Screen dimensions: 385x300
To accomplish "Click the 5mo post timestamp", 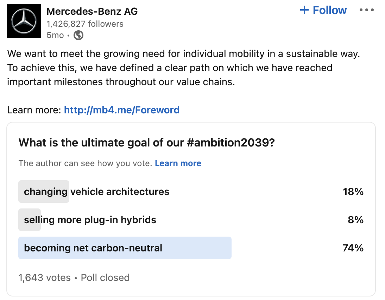I will click(x=55, y=35).
